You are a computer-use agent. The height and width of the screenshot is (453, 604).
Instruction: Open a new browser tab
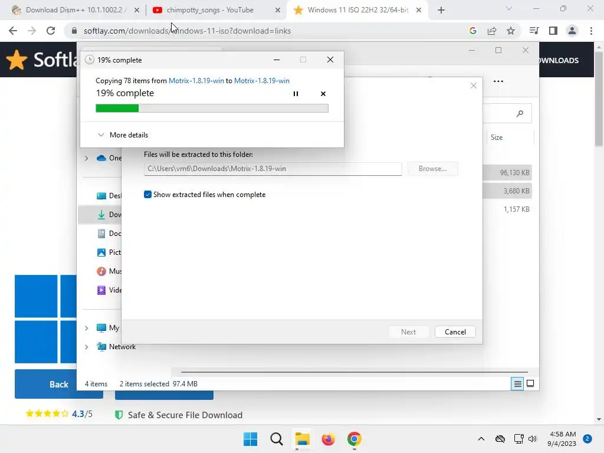tap(441, 10)
